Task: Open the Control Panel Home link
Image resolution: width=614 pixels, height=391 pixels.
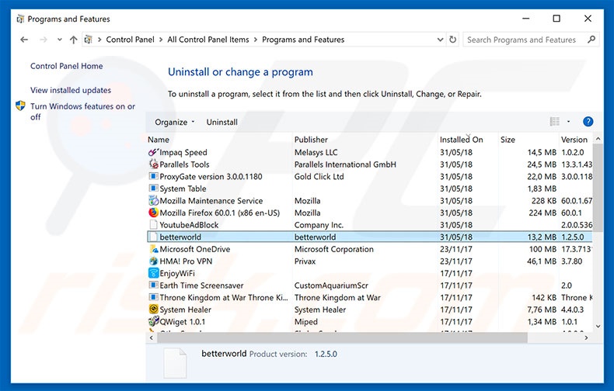Action: tap(67, 66)
